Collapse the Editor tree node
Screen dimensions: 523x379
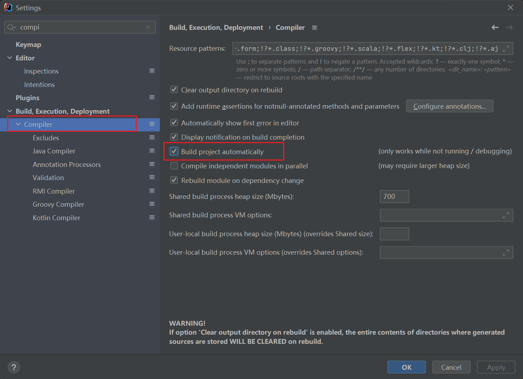[x=10, y=58]
